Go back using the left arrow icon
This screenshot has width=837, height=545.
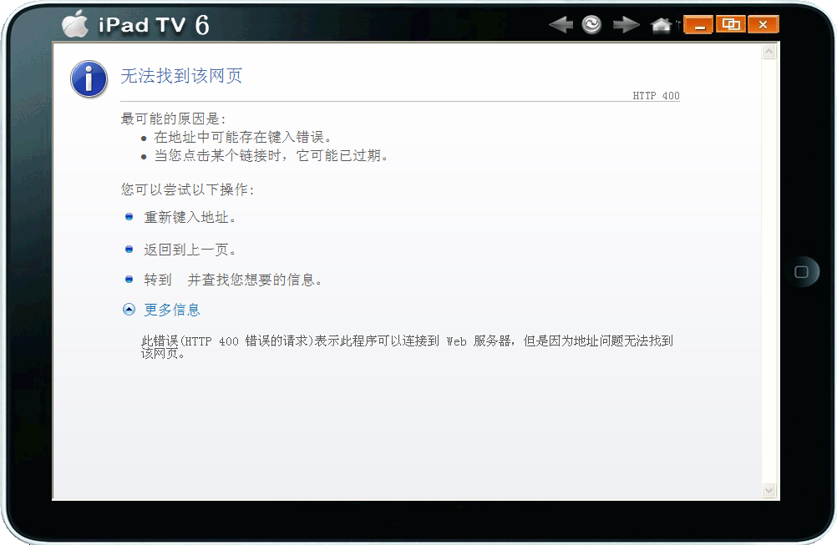click(x=561, y=24)
